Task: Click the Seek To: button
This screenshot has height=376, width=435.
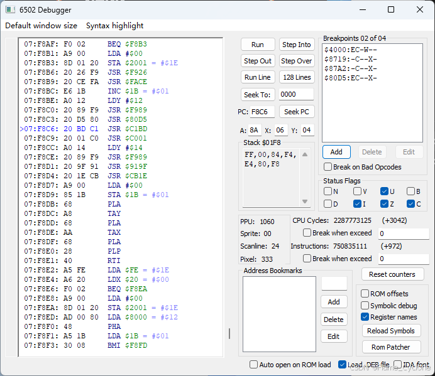Action: (258, 95)
